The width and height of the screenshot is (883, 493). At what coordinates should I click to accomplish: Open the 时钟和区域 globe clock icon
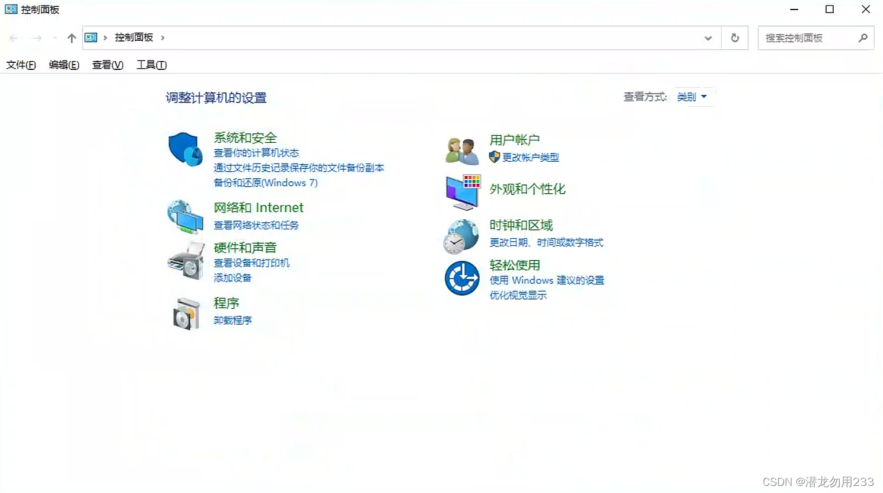(461, 236)
